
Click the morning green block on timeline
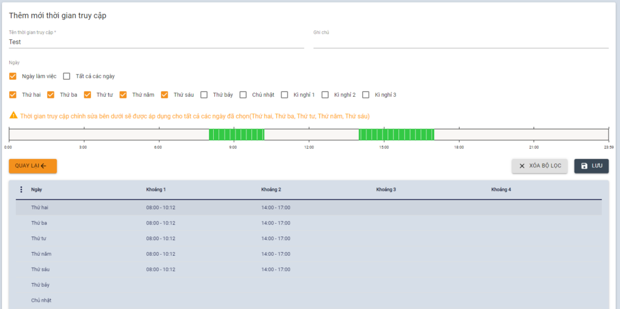click(x=236, y=134)
